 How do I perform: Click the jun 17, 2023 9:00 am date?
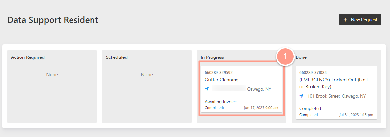[x=261, y=108]
